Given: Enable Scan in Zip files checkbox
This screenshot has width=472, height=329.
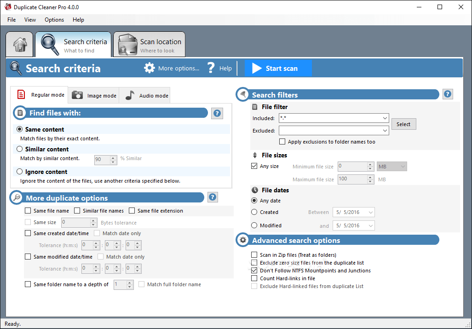Looking at the screenshot, I should 254,255.
